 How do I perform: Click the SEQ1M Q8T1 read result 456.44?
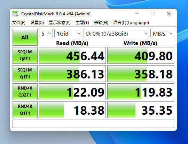72,55
